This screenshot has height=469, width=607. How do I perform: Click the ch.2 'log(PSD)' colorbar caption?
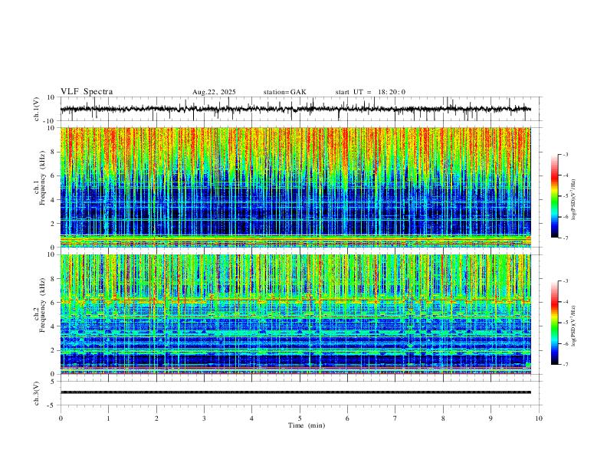coord(574,326)
